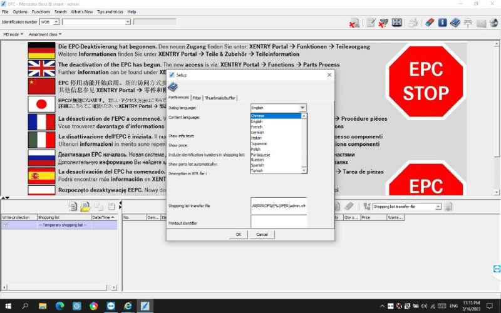Open the folder icon above the shopping list
The height and width of the screenshot is (313, 501).
pyautogui.click(x=85, y=206)
